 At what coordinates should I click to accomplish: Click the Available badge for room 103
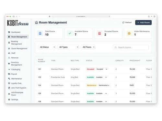coord(90,77)
